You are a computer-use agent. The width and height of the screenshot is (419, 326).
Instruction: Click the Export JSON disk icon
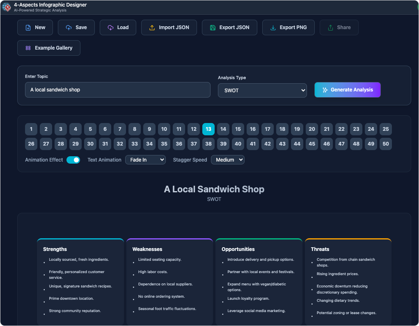pos(213,27)
